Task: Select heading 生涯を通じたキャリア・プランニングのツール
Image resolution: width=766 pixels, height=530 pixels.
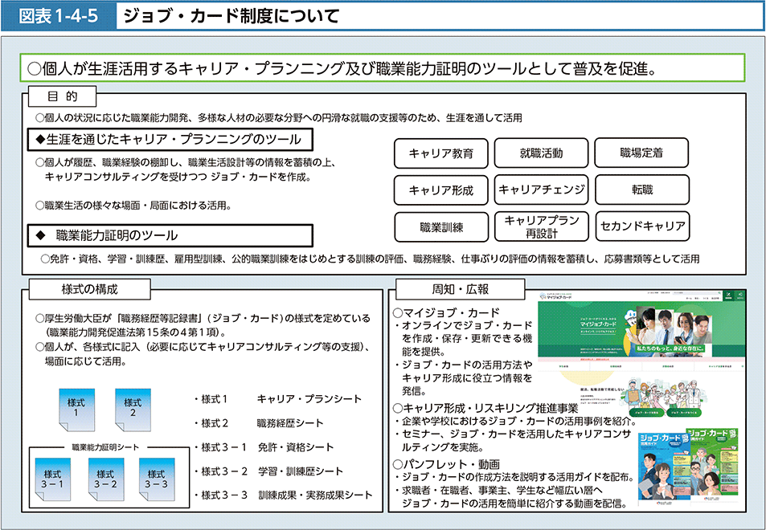Action: 170,140
